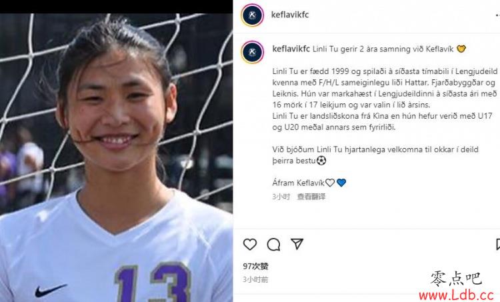Click the white outline heart emoji in caption
Viewport: 500px width, 302px height.
point(330,183)
